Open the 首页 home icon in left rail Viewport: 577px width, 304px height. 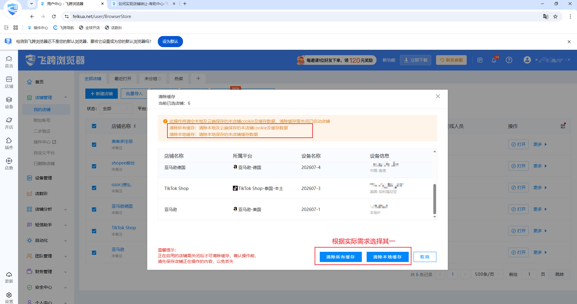click(x=9, y=62)
